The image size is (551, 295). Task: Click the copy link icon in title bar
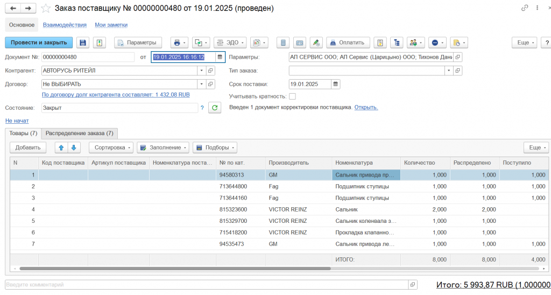point(525,8)
